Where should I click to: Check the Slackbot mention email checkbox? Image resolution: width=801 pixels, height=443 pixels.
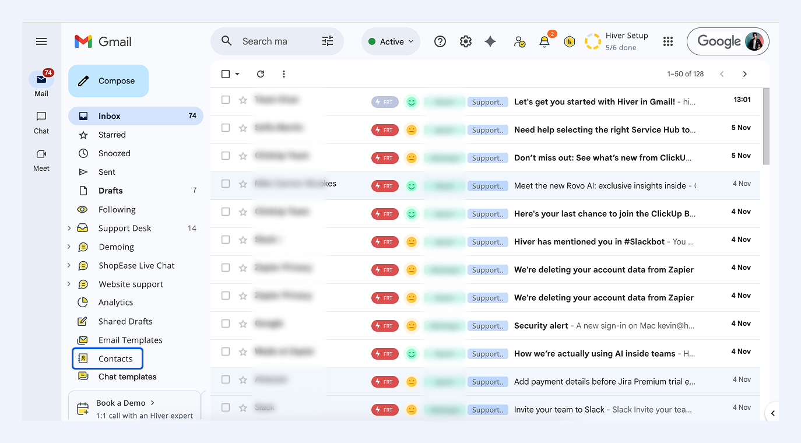point(226,240)
